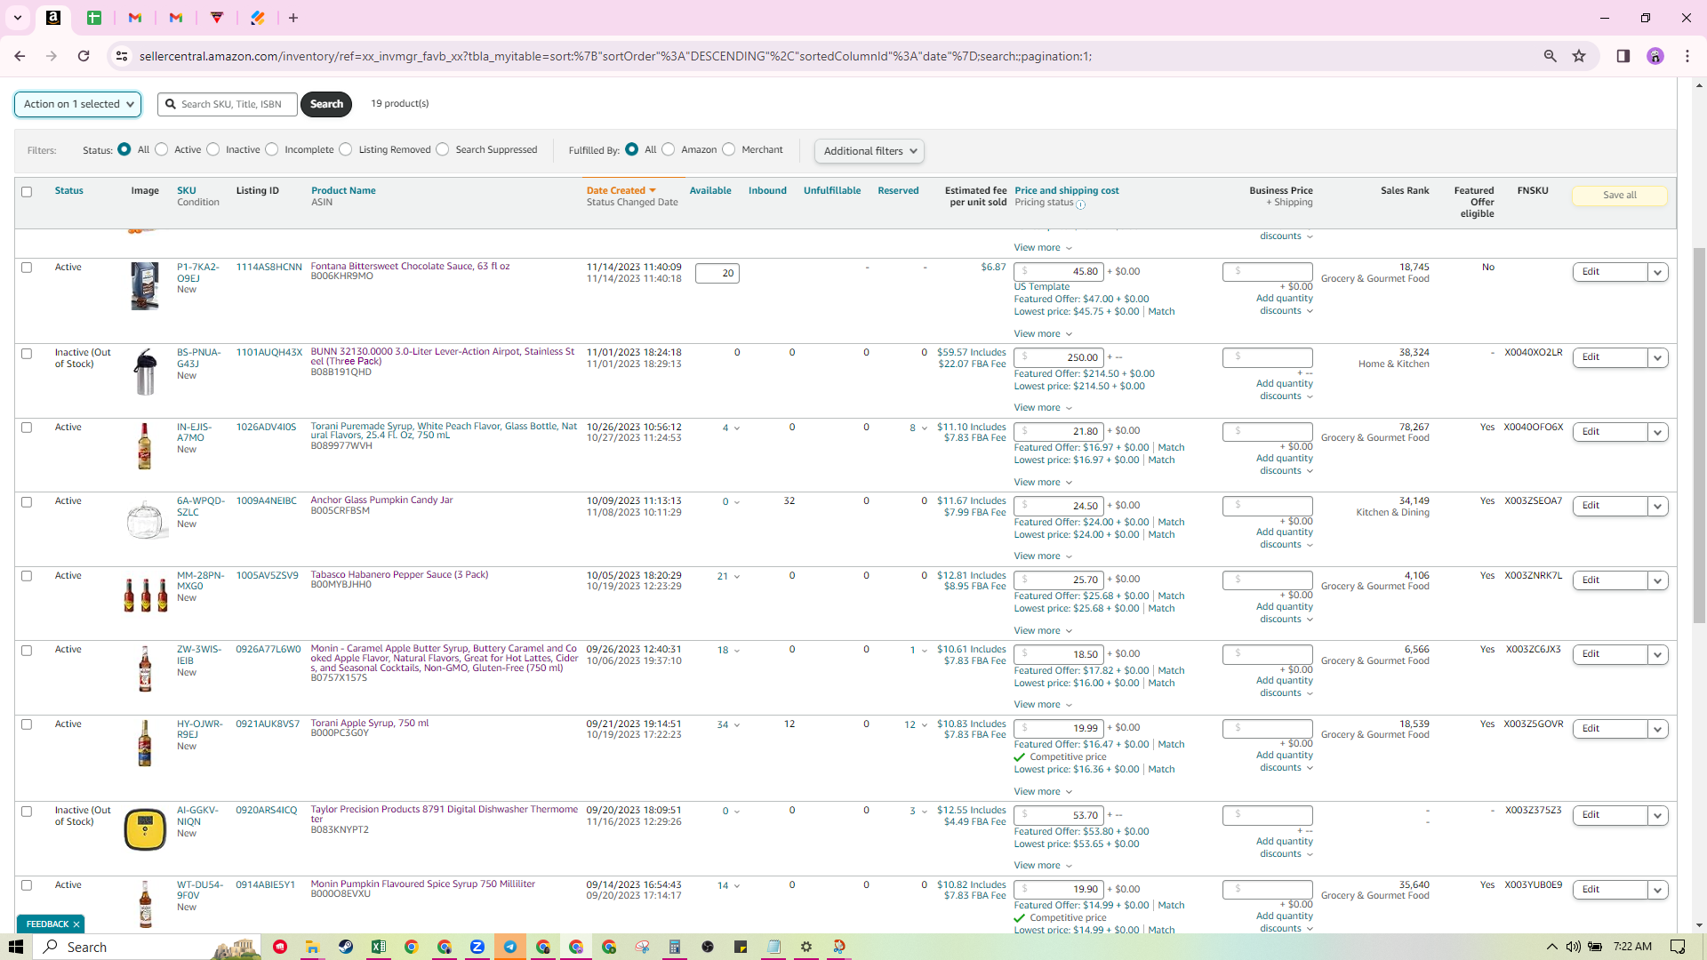Select the Listing Removed status filter
Image resolution: width=1707 pixels, height=960 pixels.
346,149
